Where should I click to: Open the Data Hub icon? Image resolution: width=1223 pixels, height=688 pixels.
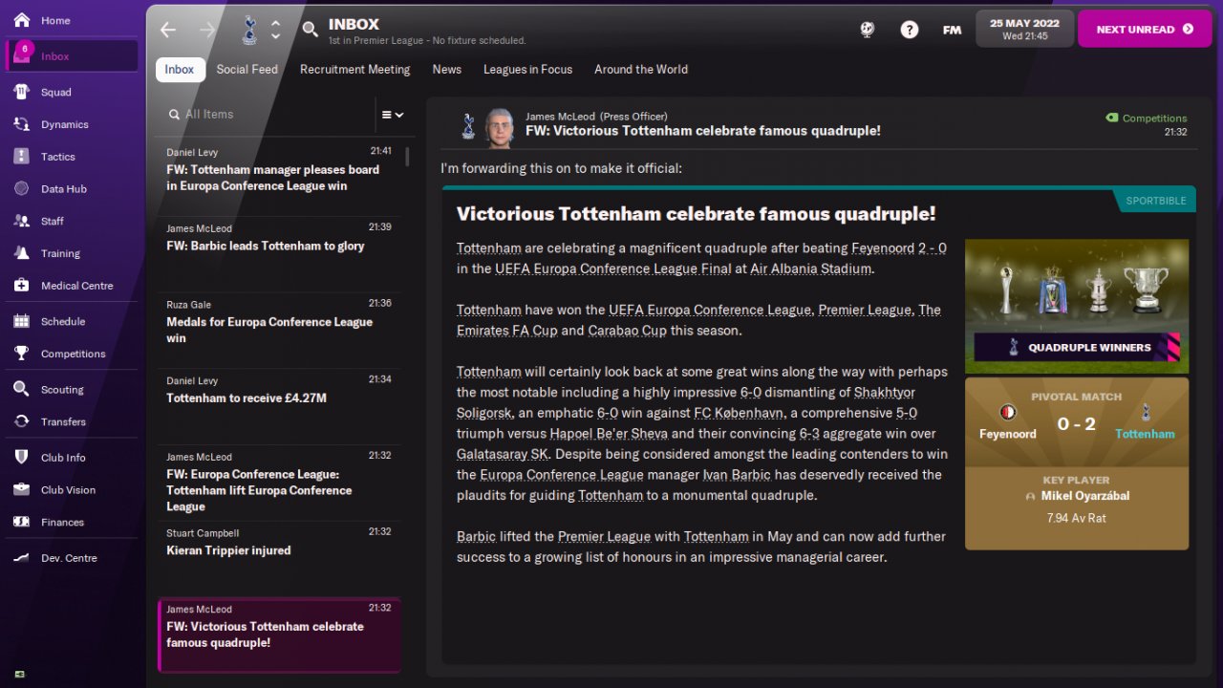click(x=21, y=189)
